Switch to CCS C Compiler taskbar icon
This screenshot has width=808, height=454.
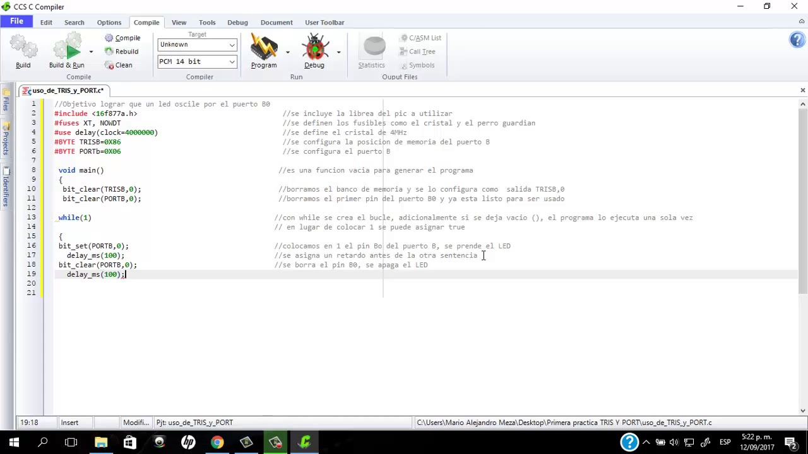[305, 442]
